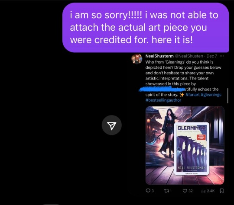Tap the share arrow icon
Viewport: 234px width, 205px height.
click(112, 125)
